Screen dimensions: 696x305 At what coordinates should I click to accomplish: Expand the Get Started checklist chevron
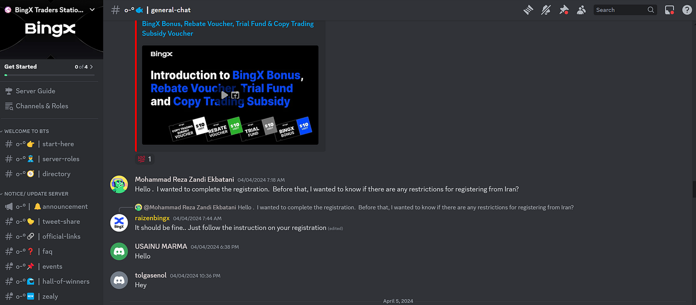pyautogui.click(x=91, y=67)
